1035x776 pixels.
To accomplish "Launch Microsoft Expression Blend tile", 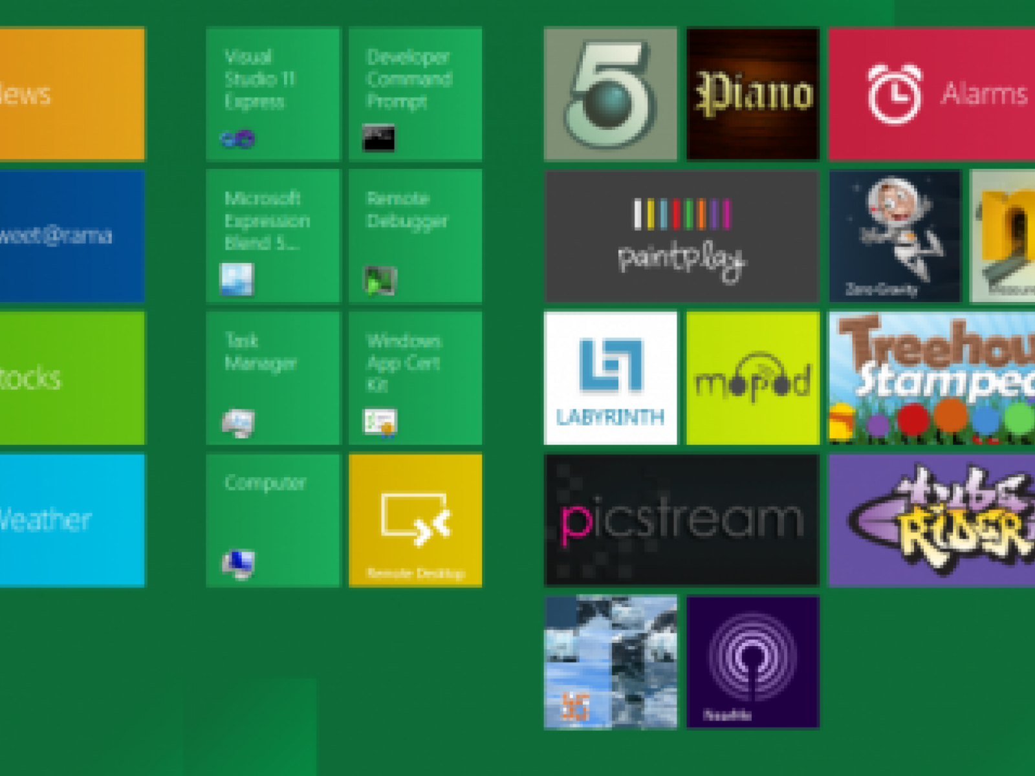I will (x=273, y=236).
